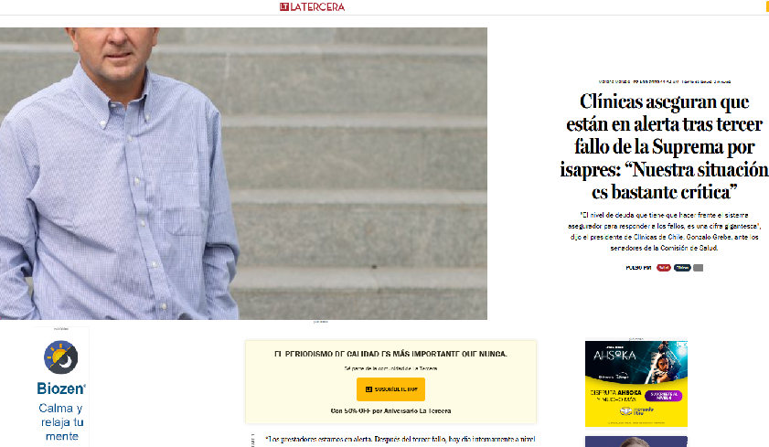Click the '50% OFF por Aniversario La Tercera' text
The width and height of the screenshot is (769, 447).
coord(390,410)
